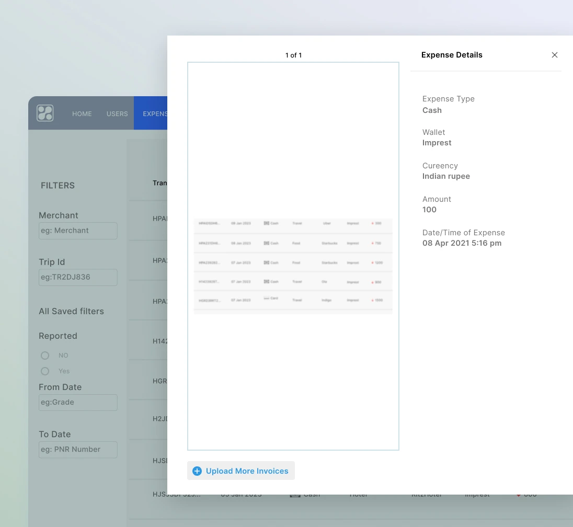The height and width of the screenshot is (527, 573).
Task: Click into the Trip Id field
Action: [x=78, y=277]
